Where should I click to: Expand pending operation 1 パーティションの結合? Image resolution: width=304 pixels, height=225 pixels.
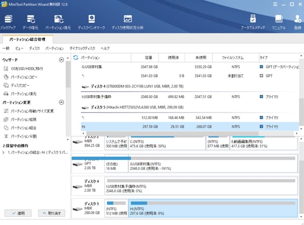pyautogui.click(x=3, y=152)
